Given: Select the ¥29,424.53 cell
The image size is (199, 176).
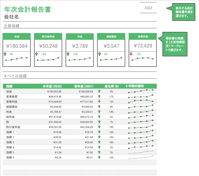Looking at the screenshot, I should [86, 122].
